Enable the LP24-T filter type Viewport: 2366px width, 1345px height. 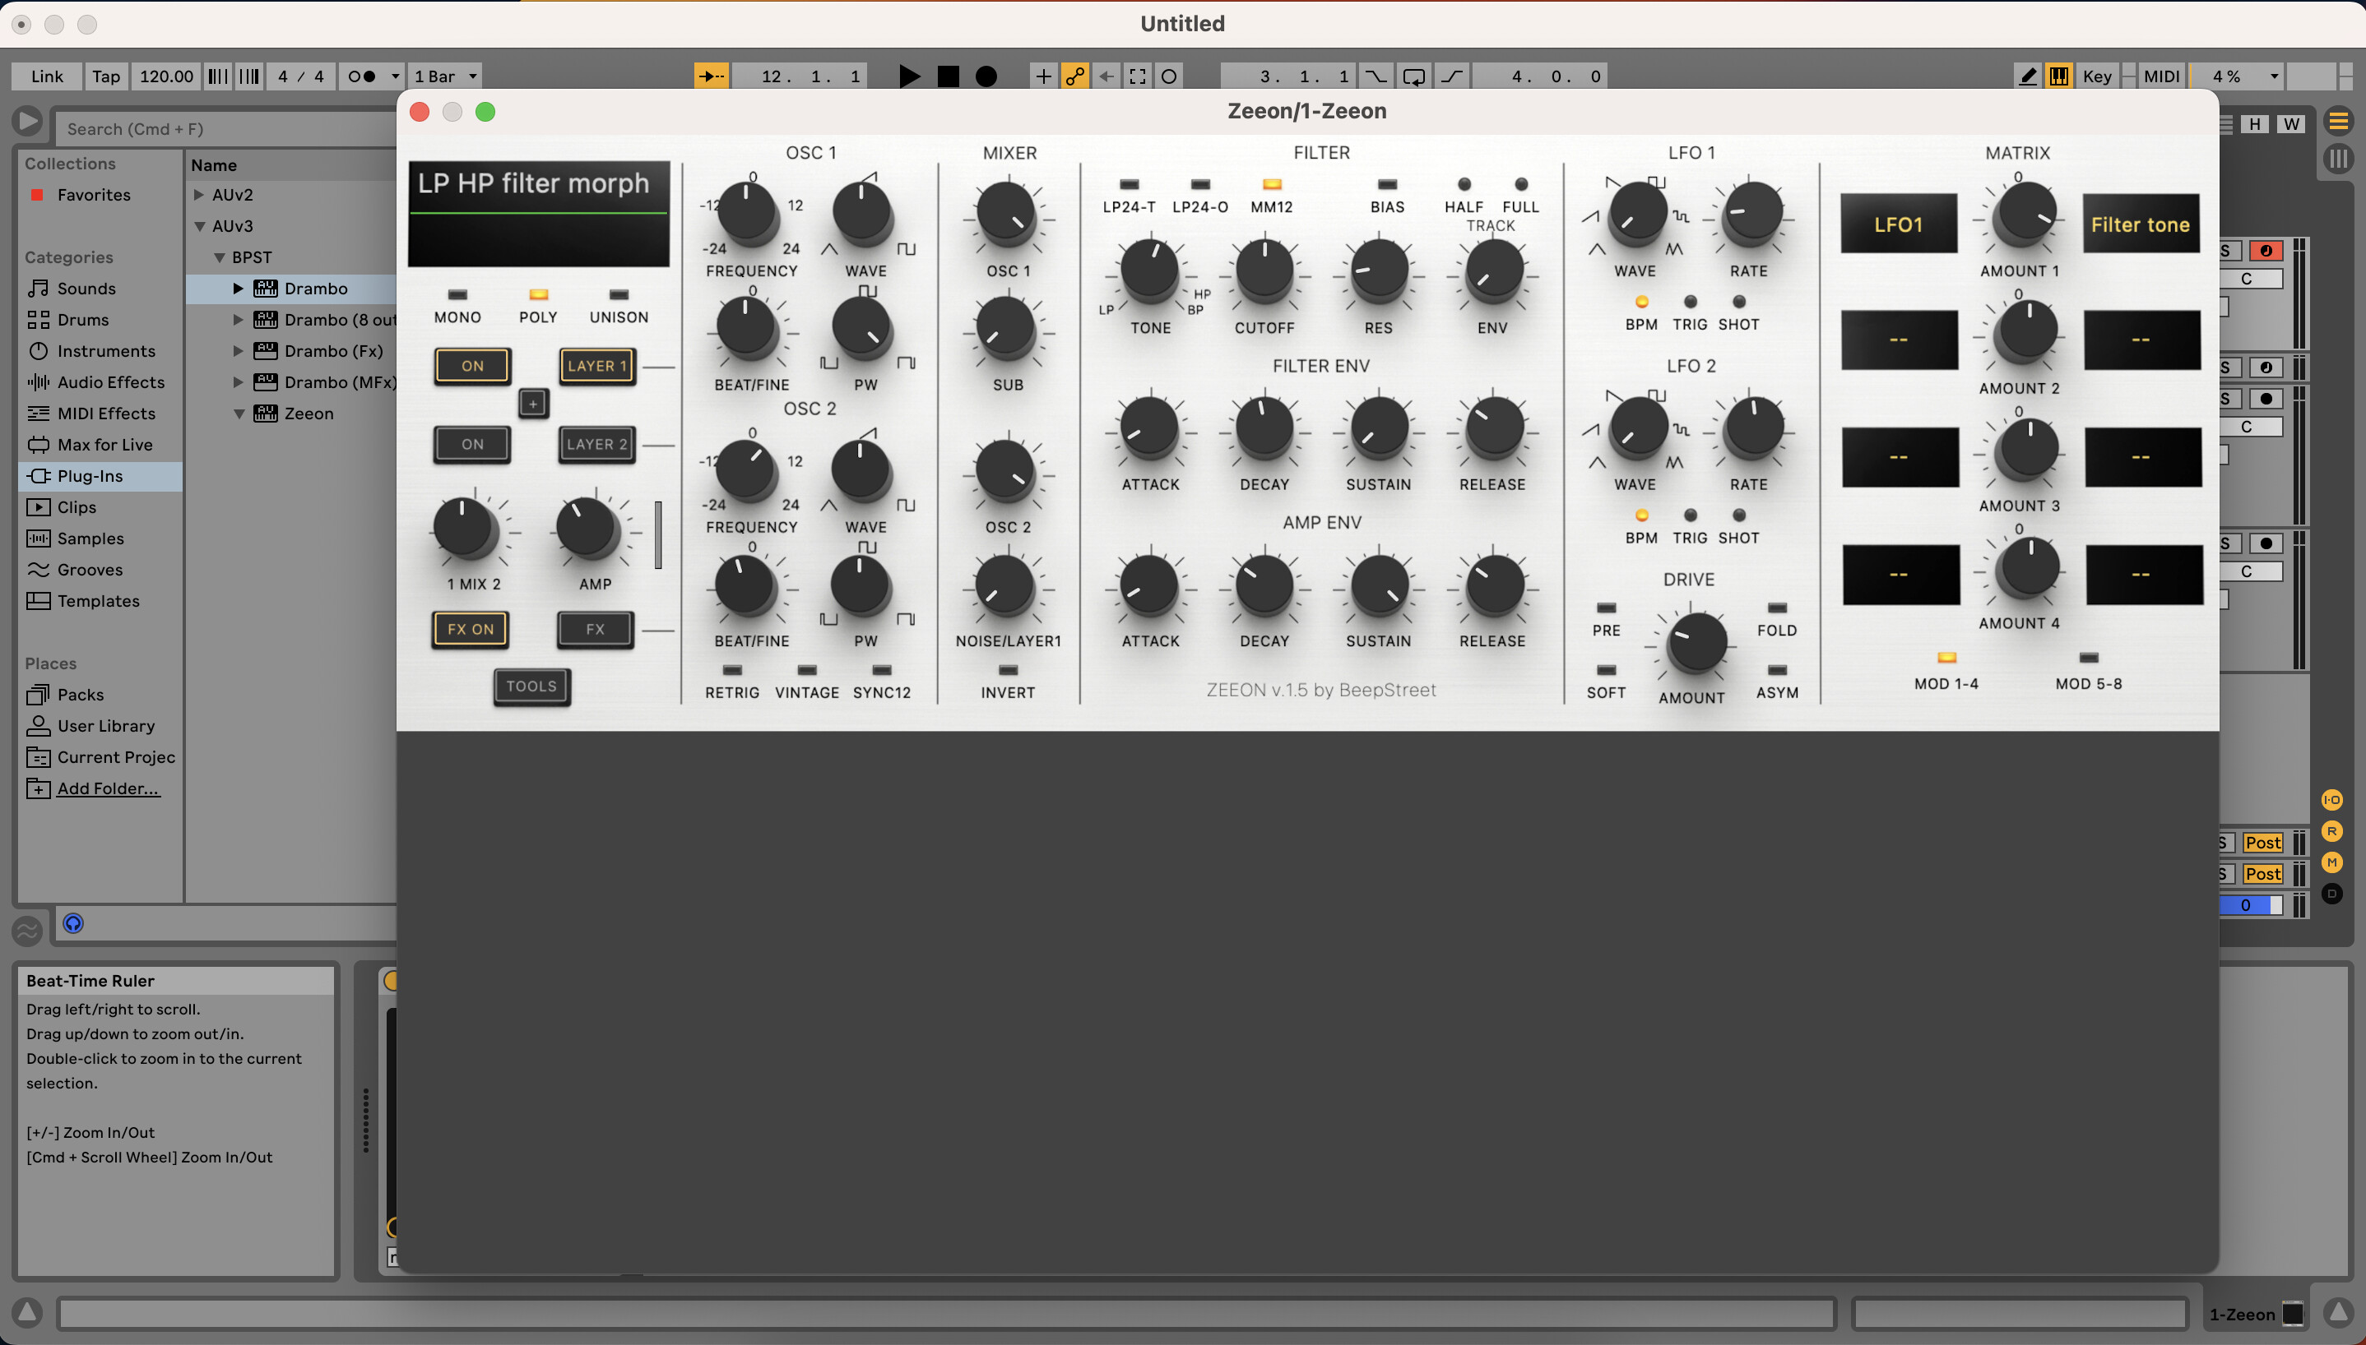[x=1130, y=185]
